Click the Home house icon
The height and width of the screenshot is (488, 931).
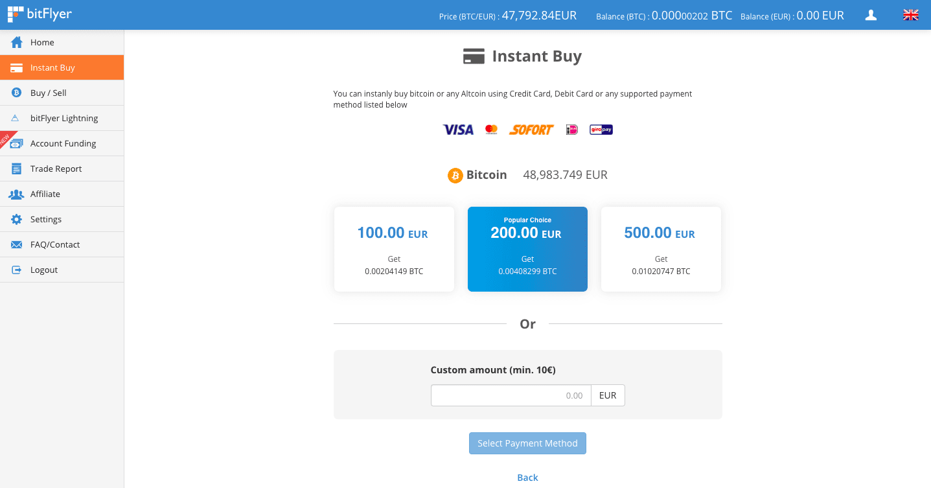point(17,42)
